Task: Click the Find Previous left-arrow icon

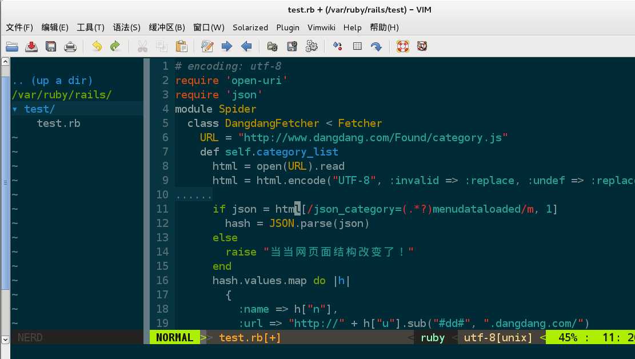Action: (x=246, y=47)
